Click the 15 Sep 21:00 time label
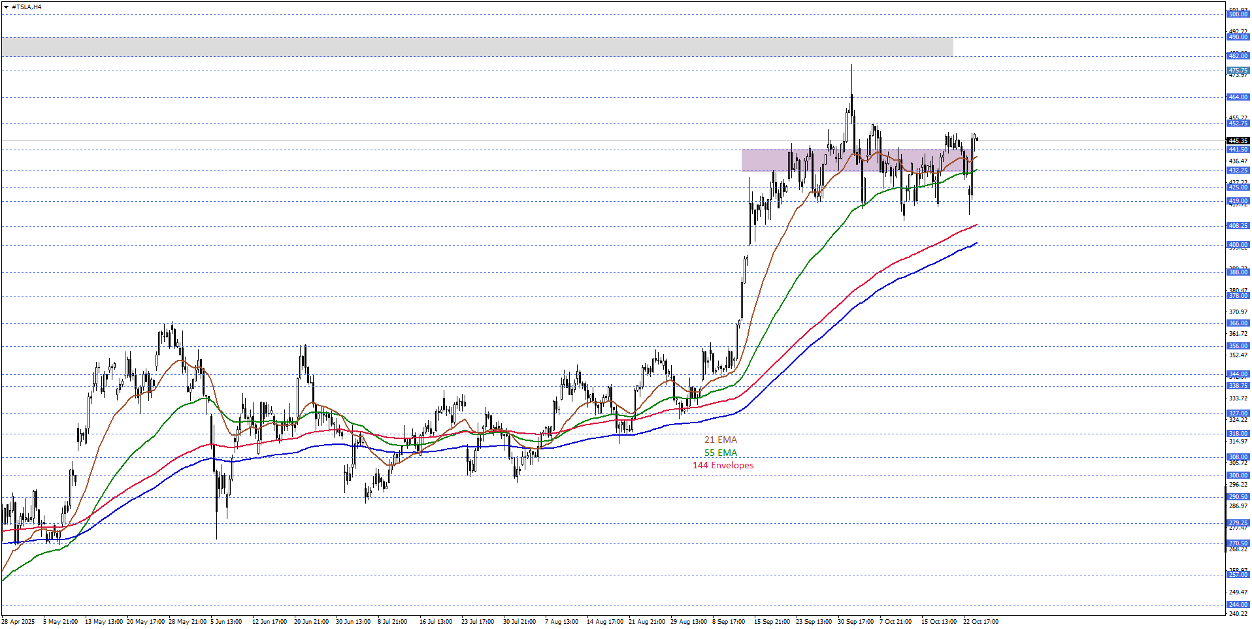1252x629 pixels. (772, 622)
